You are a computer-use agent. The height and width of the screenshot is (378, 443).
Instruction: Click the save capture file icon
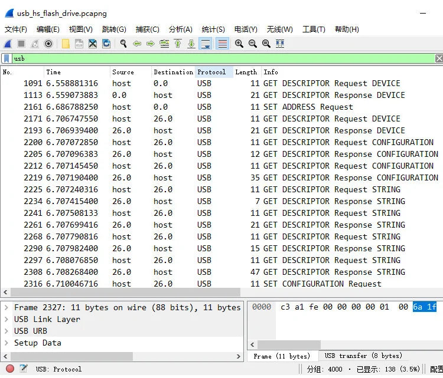pos(79,44)
